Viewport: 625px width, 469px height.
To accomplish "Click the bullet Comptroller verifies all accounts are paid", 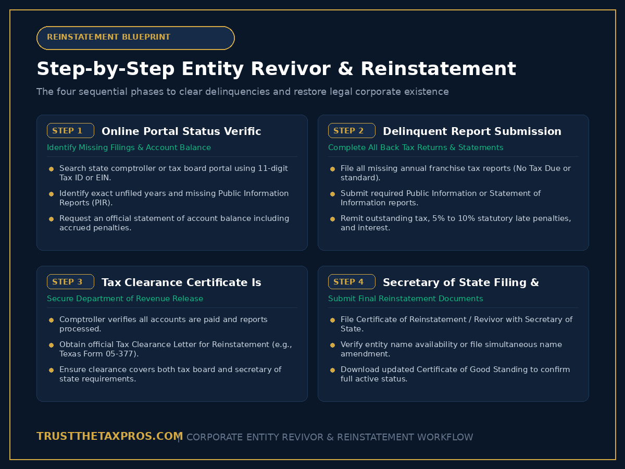I will click(x=164, y=324).
